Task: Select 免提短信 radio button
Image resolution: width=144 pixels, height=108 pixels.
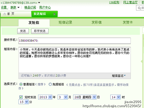Action: (50, 84)
